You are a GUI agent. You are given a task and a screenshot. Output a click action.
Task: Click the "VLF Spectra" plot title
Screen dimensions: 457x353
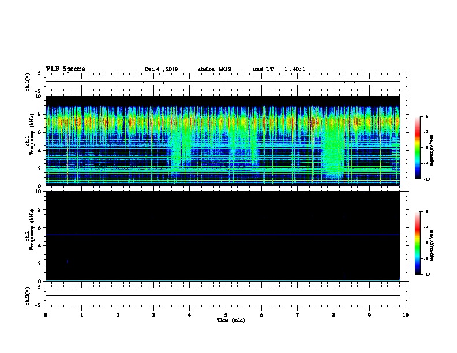(x=65, y=69)
